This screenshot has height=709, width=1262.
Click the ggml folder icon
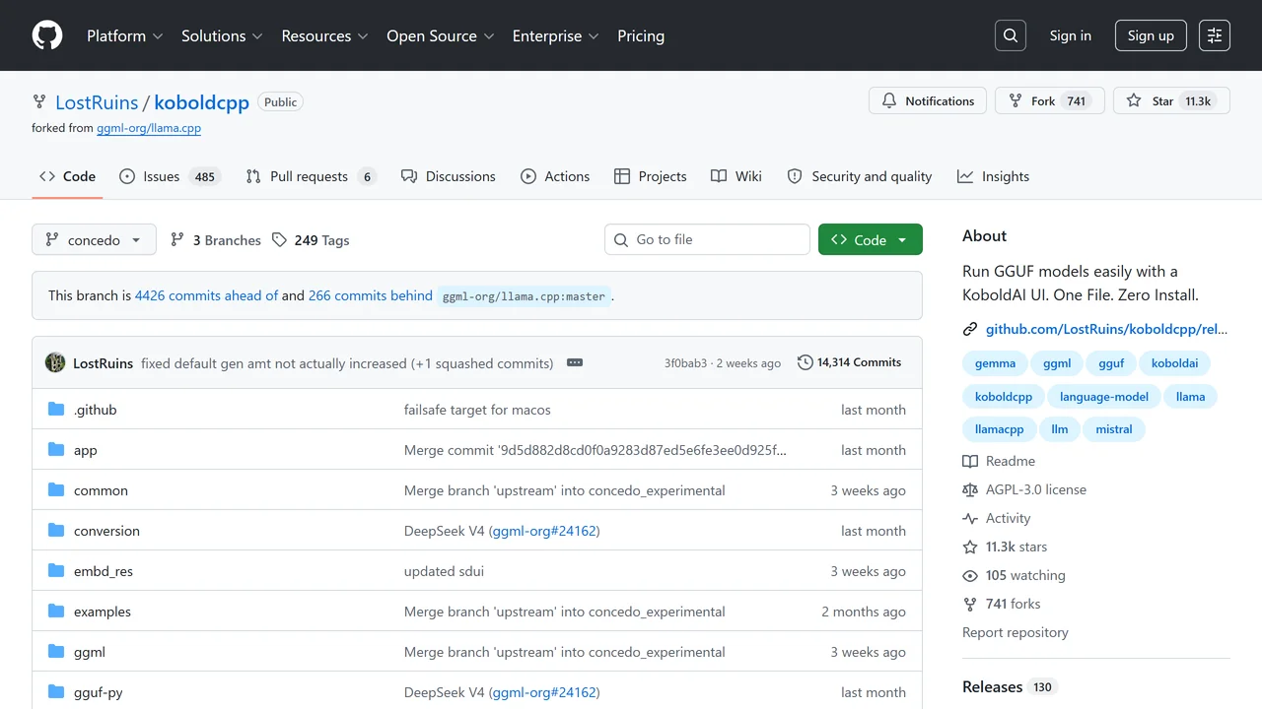click(56, 652)
